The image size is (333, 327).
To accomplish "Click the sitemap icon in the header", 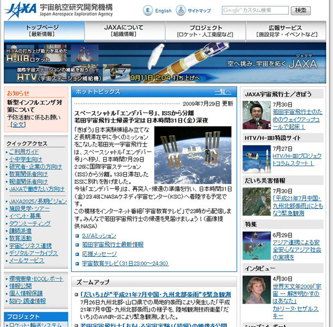I will 181,10.
